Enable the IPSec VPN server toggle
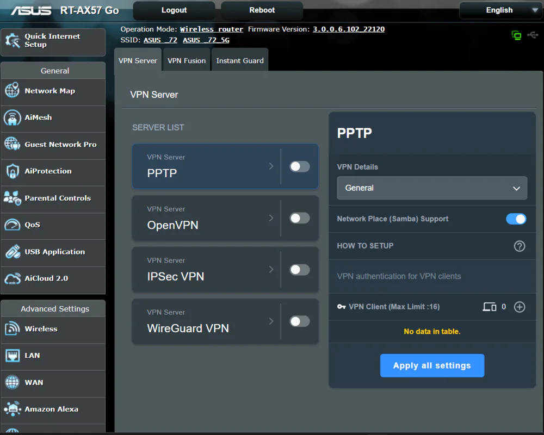544x435 pixels. tap(299, 270)
